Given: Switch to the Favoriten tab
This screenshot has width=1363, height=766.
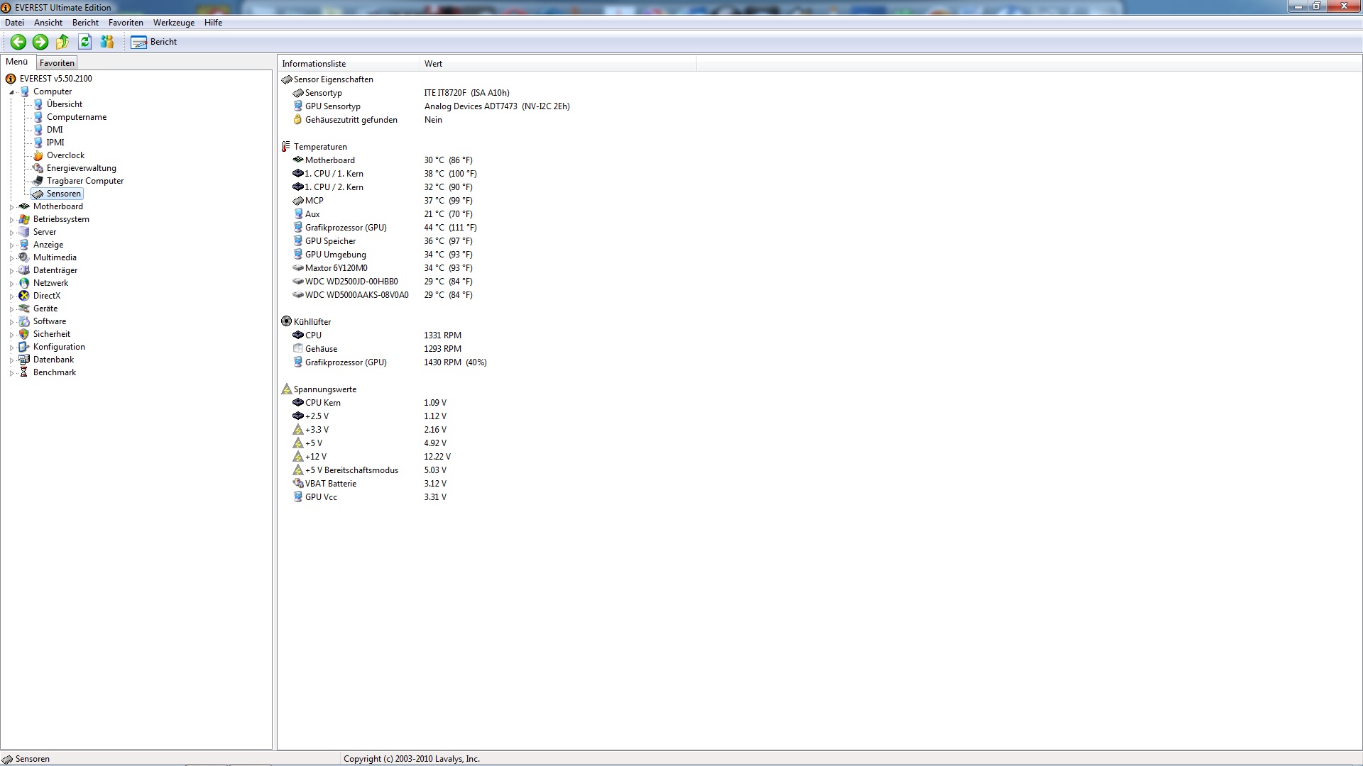Looking at the screenshot, I should pos(57,63).
